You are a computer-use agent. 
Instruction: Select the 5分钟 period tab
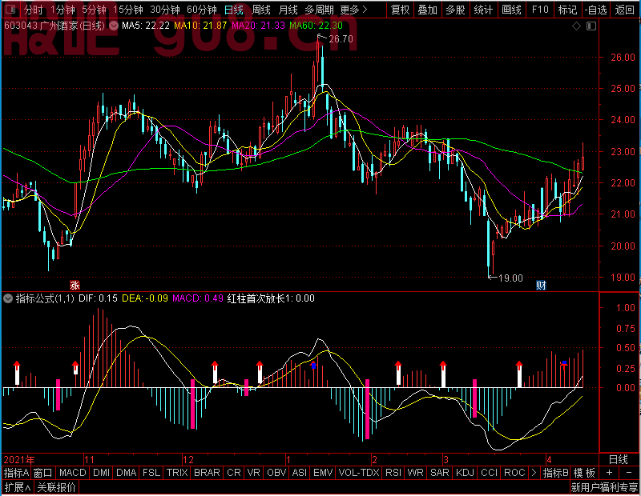[94, 10]
